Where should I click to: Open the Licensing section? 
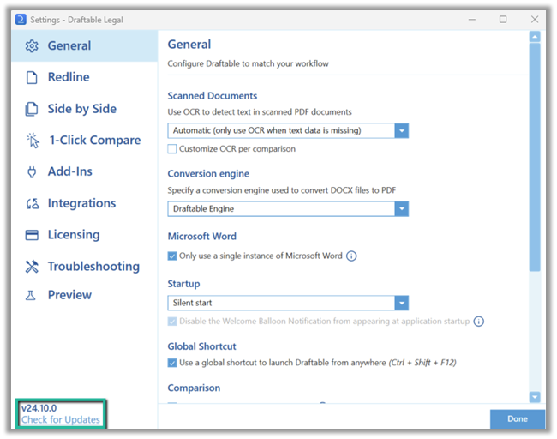tap(84, 235)
